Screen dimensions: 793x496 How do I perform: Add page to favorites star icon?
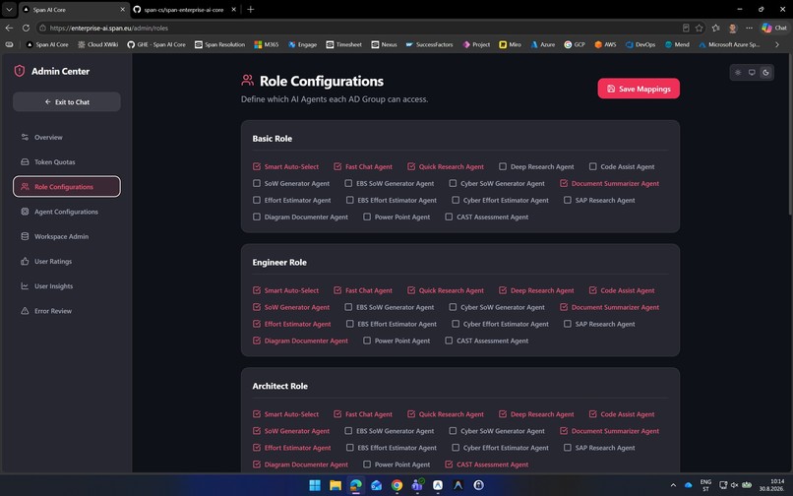coord(700,28)
